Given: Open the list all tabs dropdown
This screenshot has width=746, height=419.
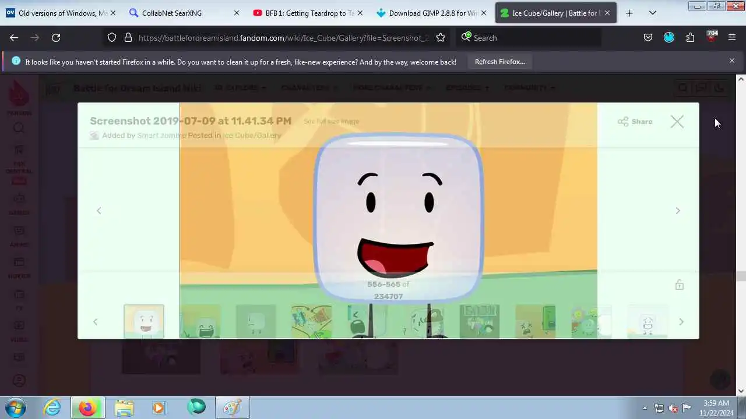Looking at the screenshot, I should [x=652, y=13].
